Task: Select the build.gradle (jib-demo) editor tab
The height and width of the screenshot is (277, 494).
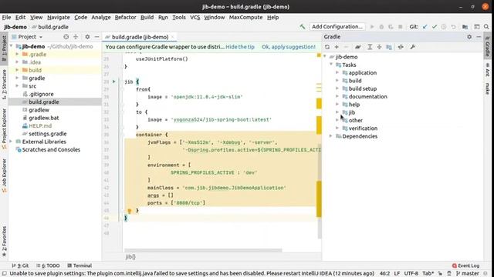Action: tap(140, 37)
